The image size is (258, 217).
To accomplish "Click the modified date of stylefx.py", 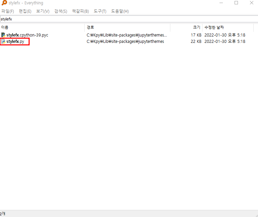I will click(225, 42).
